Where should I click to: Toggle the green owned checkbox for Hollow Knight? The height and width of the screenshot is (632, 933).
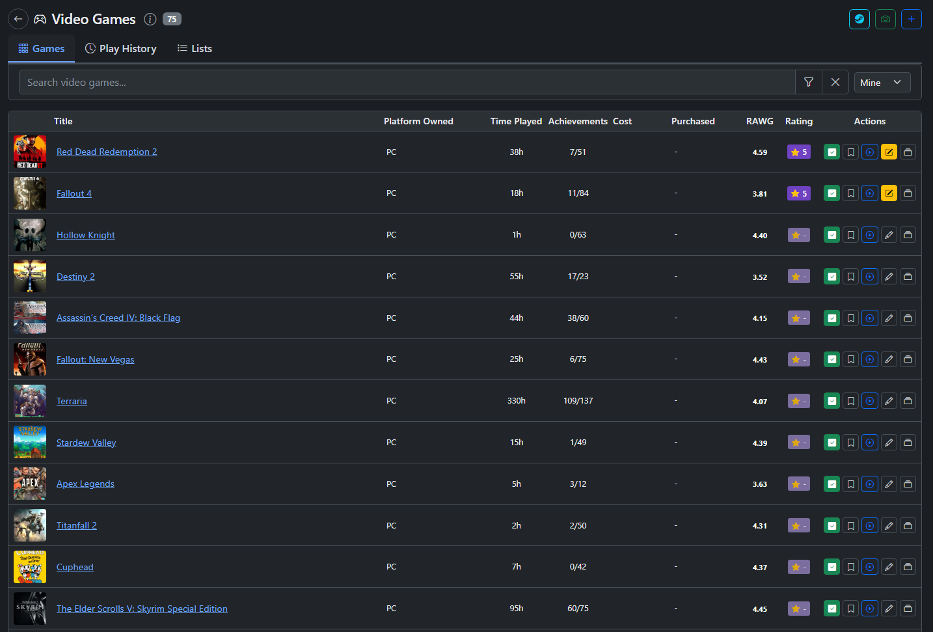point(832,235)
